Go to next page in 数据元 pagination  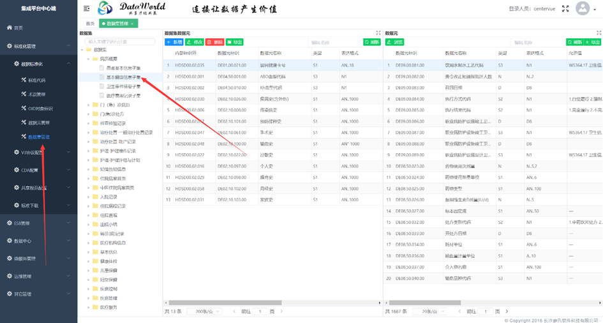[x=507, y=312]
